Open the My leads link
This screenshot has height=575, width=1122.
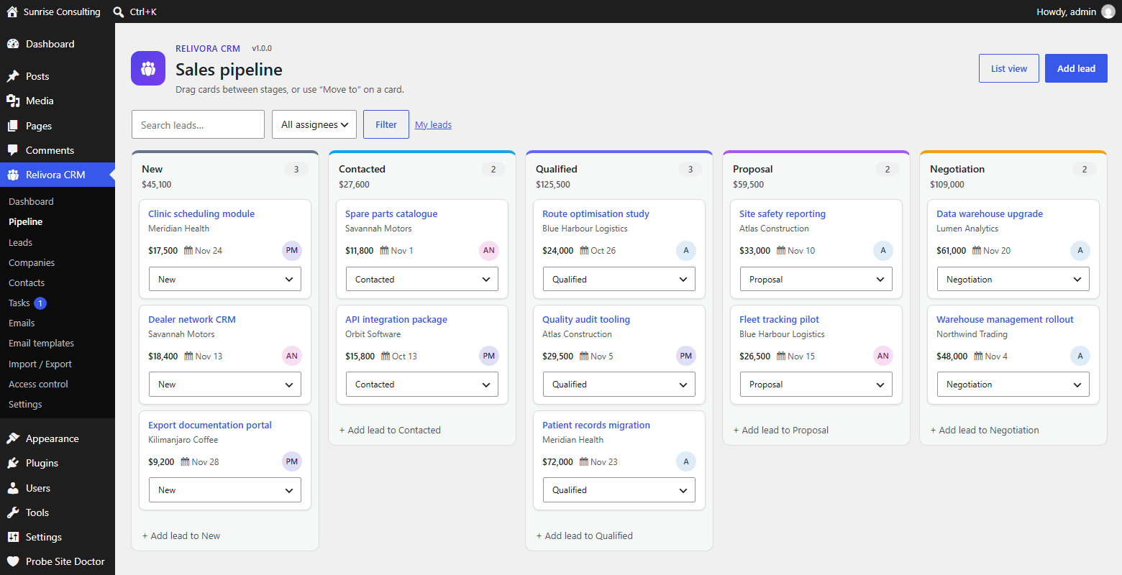(433, 124)
